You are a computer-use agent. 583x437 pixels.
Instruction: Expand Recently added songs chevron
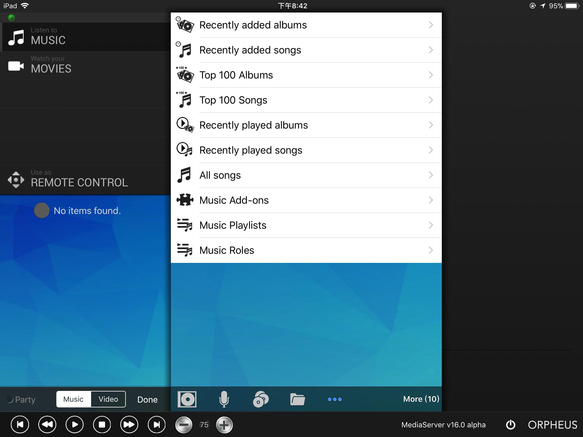(431, 50)
